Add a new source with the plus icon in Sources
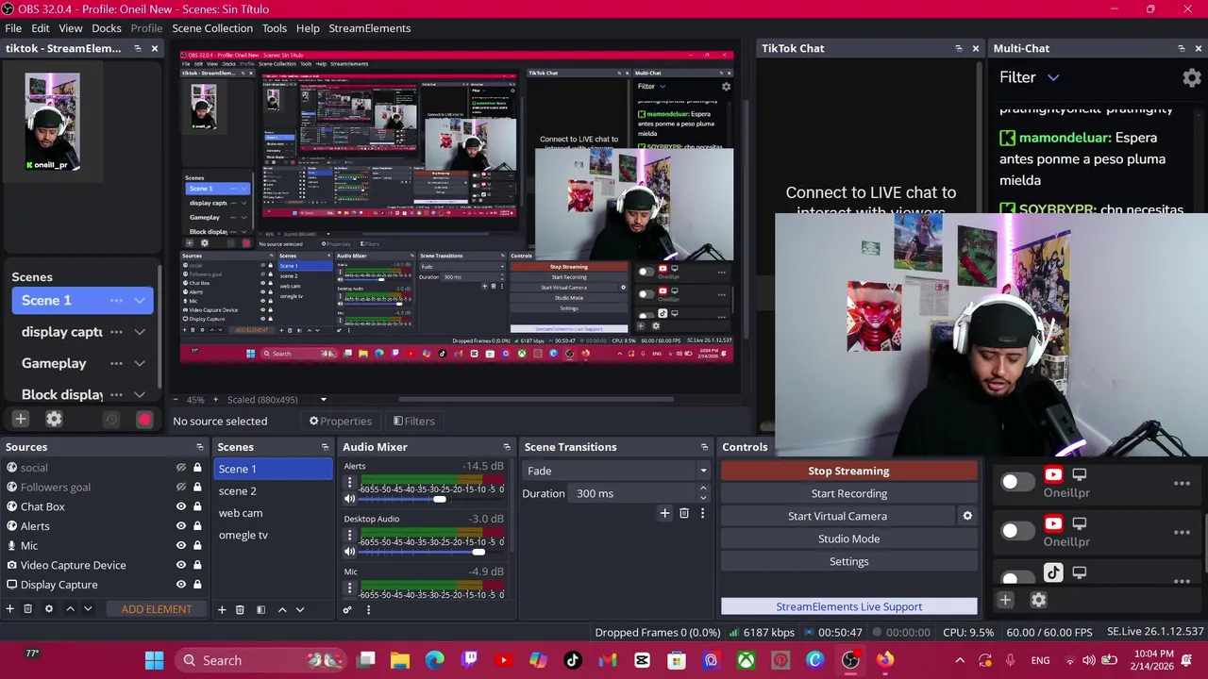Viewport: 1208px width, 679px height. point(9,609)
